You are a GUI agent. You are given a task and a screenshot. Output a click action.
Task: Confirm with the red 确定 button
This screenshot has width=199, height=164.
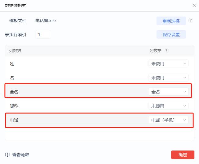(182, 155)
